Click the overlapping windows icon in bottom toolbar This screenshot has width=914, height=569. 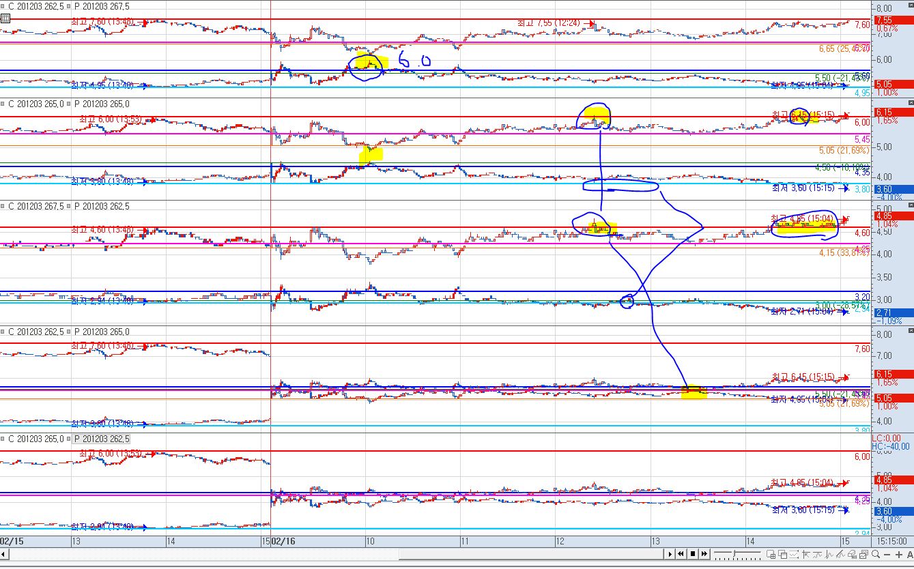tap(782, 555)
